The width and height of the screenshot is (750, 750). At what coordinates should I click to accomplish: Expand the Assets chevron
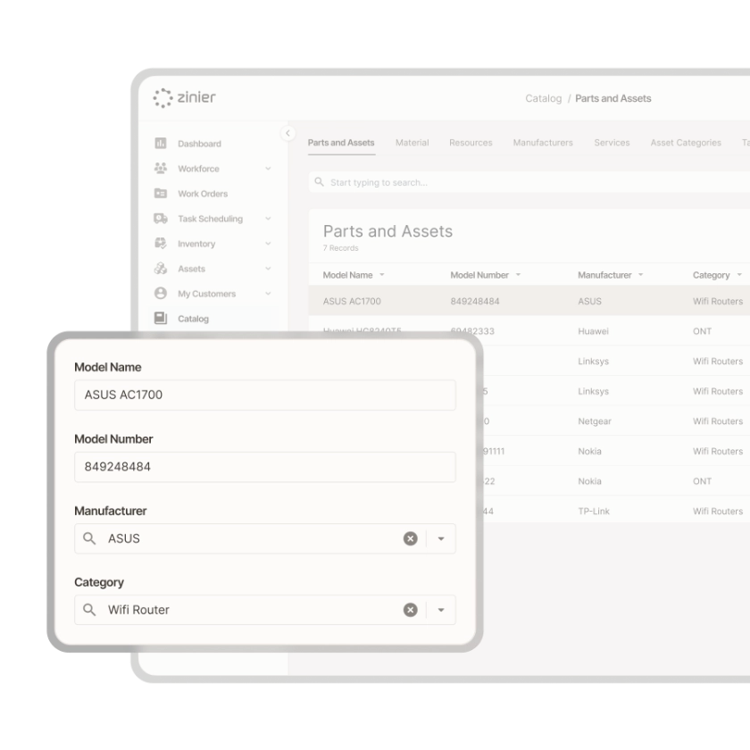(x=268, y=269)
